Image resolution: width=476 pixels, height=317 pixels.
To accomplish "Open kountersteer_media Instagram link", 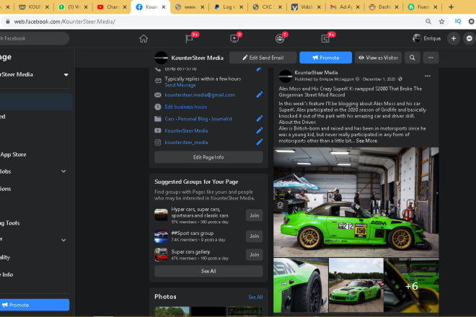I will pos(186,142).
